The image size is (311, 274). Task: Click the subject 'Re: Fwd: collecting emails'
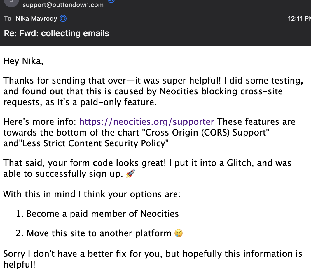[57, 33]
